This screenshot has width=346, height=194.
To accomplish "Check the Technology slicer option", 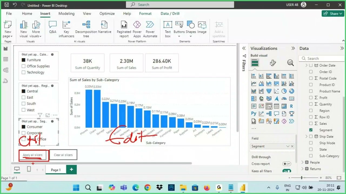I will pos(24,72).
